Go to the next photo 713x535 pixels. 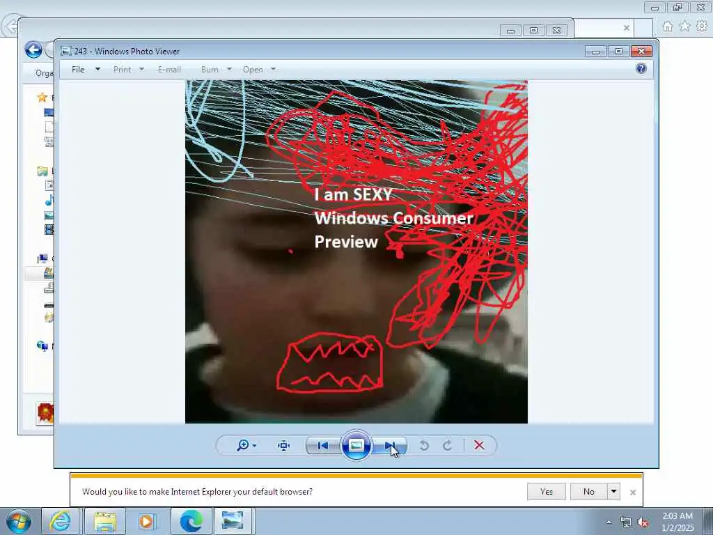coord(390,445)
